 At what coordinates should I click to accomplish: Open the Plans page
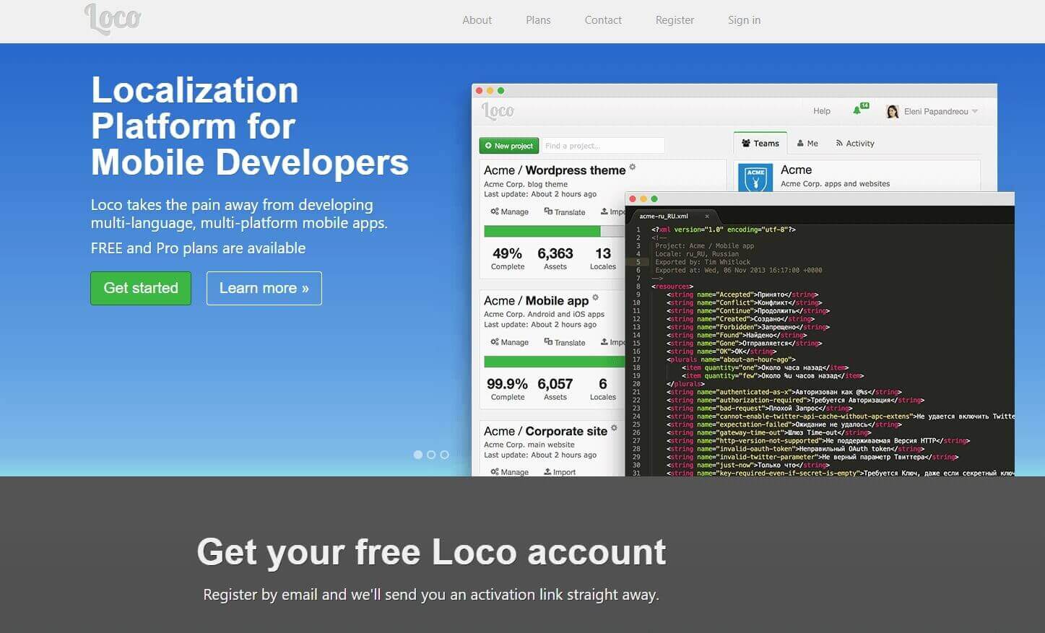(x=538, y=20)
